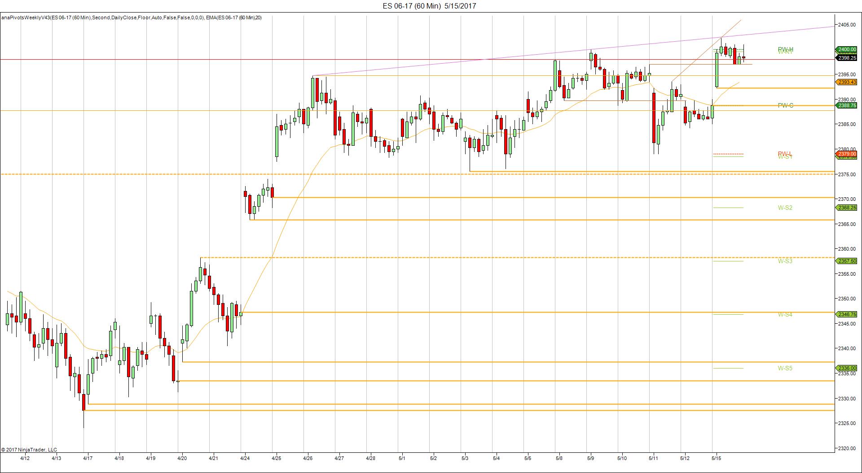Click the 2325.00 price axis label
The width and height of the screenshot is (862, 473).
(x=847, y=423)
